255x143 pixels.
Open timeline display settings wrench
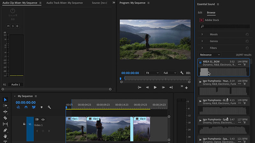point(49,107)
